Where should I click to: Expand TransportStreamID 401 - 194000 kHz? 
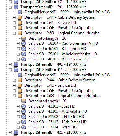pyautogui.click(x=10, y=64)
